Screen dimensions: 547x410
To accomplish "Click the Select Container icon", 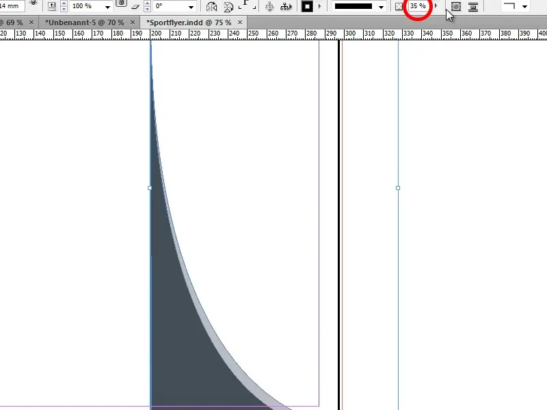I will click(x=269, y=6).
